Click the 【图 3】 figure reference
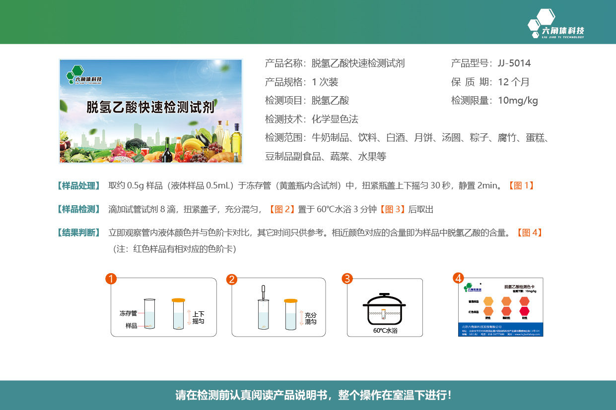The image size is (616, 410). pyautogui.click(x=393, y=209)
